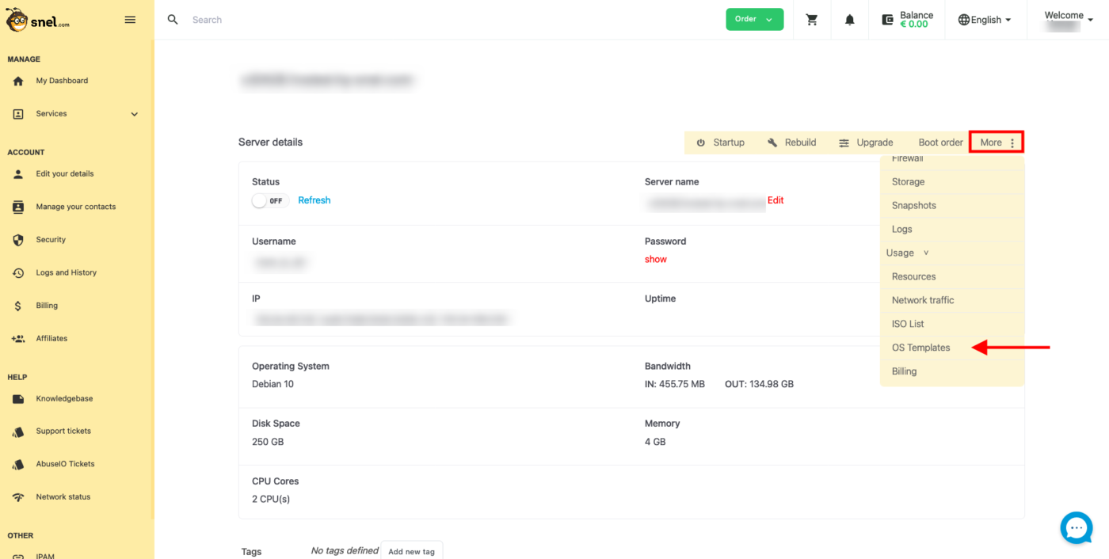Open the English language dropdown
The width and height of the screenshot is (1109, 559).
pos(985,20)
